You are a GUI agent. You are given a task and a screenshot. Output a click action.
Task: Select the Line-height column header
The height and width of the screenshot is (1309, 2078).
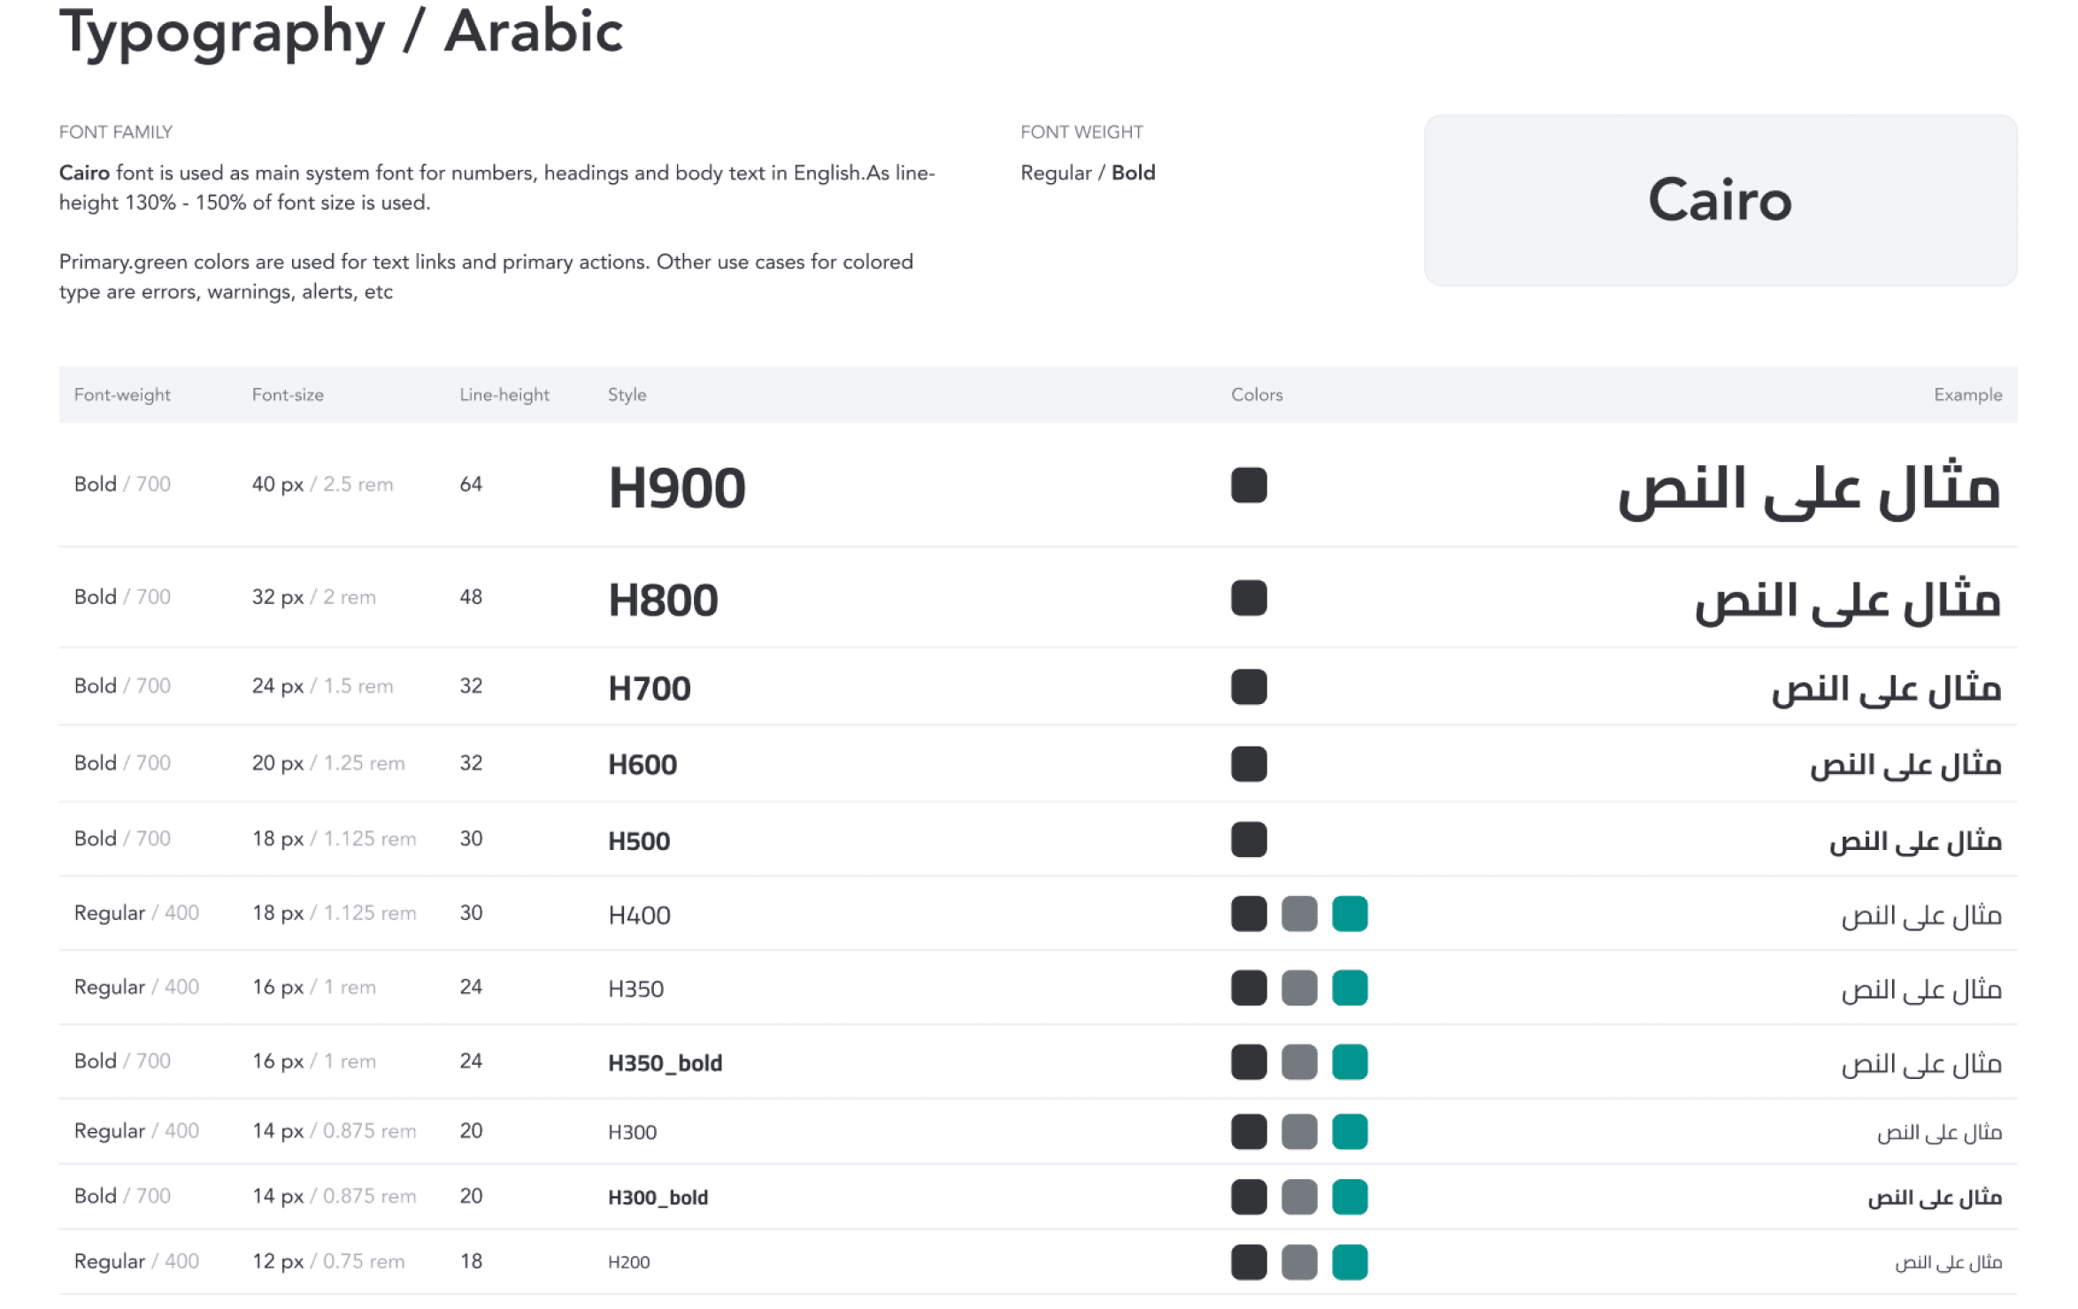(504, 394)
